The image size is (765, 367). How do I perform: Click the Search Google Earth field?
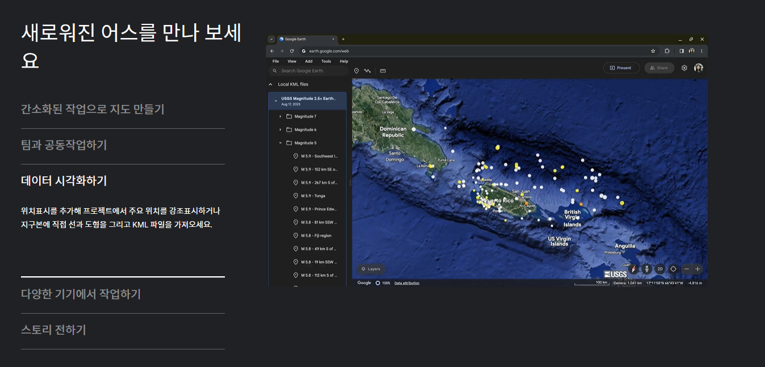308,71
